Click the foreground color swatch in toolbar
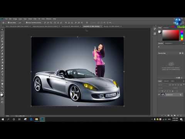185x139 pixels. pos(2,95)
